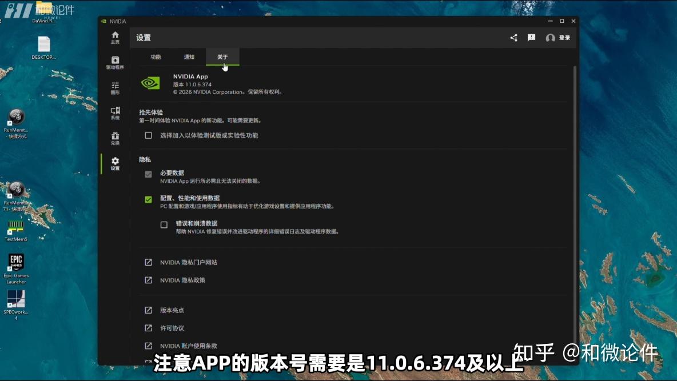Viewport: 677px width, 381px height.
Task: Click external-link icon beside 许可协议
Action: [148, 328]
